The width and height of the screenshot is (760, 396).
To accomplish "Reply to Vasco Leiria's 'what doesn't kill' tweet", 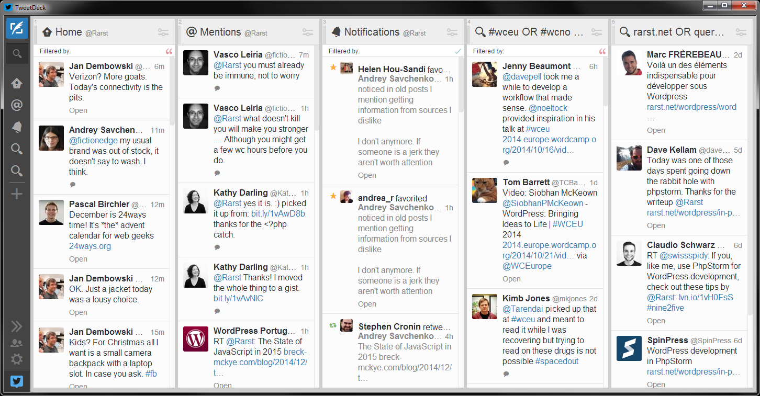I will tap(217, 173).
